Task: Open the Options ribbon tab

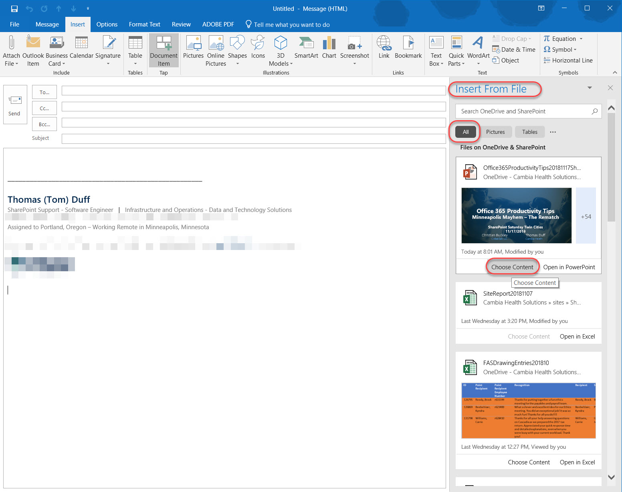Action: click(107, 24)
